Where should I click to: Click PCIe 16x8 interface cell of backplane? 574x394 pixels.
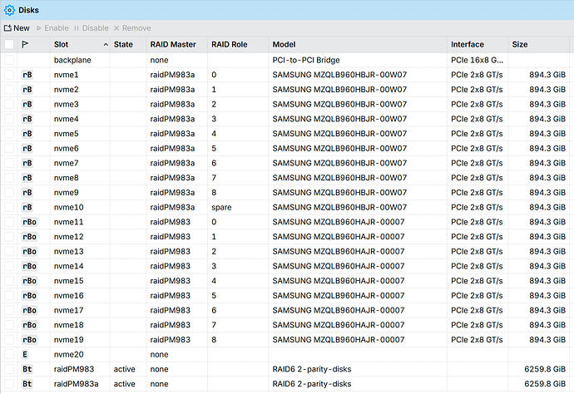(477, 60)
